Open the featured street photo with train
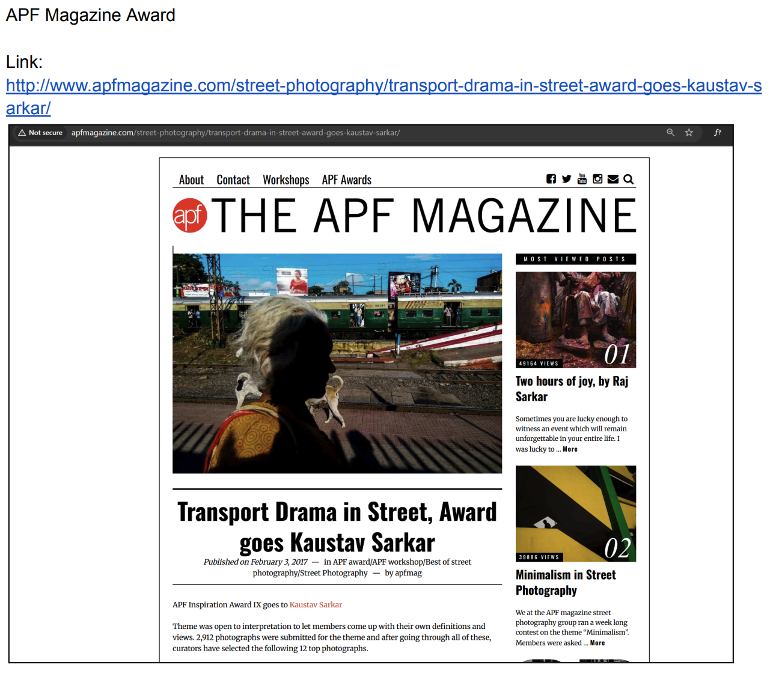The height and width of the screenshot is (674, 773). (337, 363)
